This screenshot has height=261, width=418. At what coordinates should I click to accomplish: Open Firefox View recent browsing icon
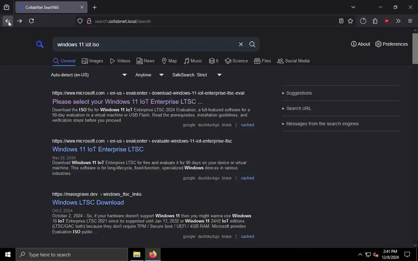click(x=7, y=7)
